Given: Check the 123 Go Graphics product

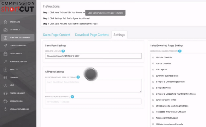Looking at the screenshot, I should pyautogui.click(x=153, y=63).
